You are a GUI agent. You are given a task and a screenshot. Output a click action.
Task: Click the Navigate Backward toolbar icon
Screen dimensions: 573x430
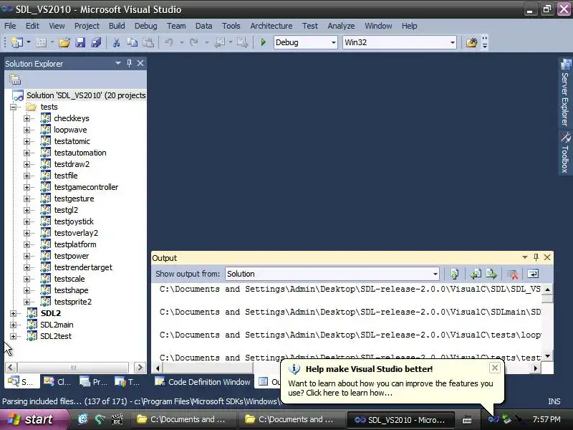(x=220, y=42)
